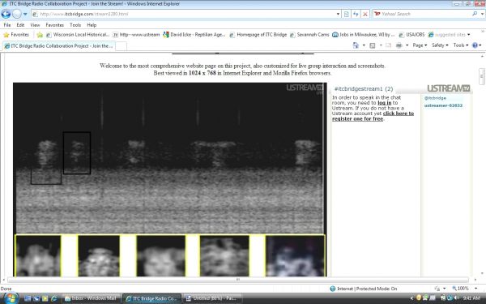Open the recent pages dropdown arrow
486x304 pixels.
25,14
